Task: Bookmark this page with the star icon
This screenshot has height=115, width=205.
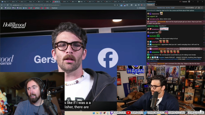Action: [118, 5]
